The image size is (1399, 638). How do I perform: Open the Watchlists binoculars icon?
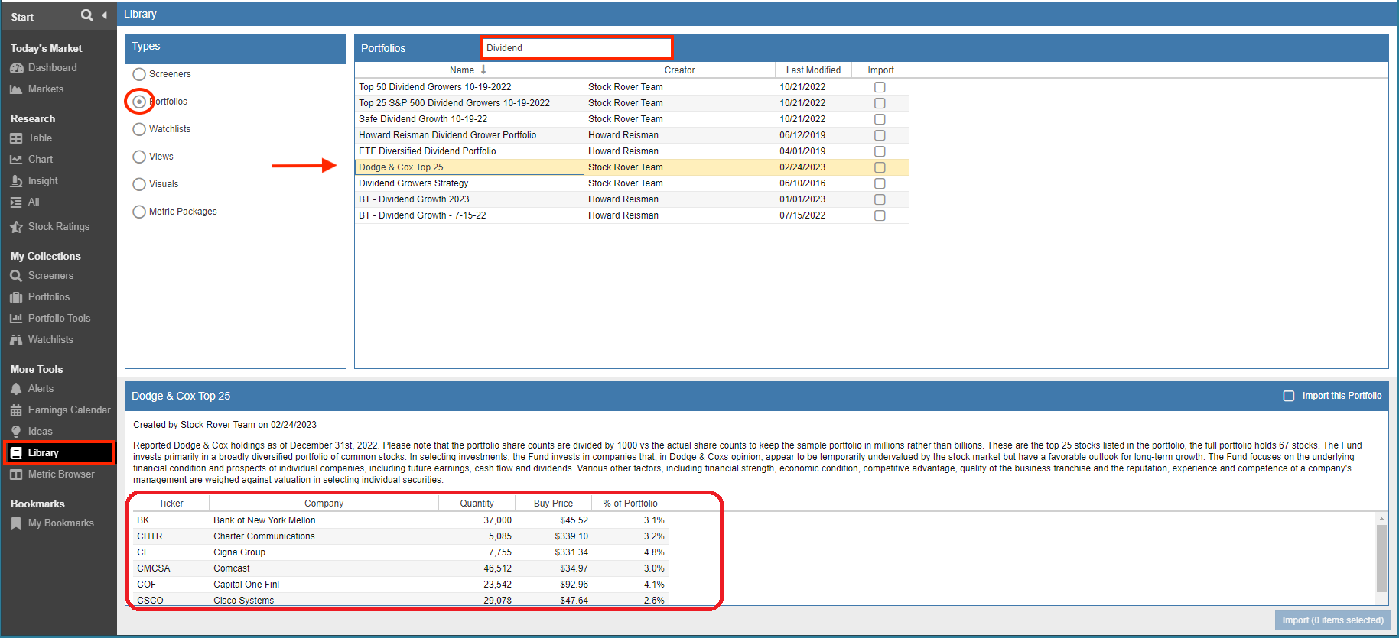(x=16, y=340)
